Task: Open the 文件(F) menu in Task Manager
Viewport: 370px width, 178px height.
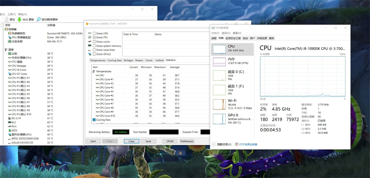Action: [x=215, y=33]
